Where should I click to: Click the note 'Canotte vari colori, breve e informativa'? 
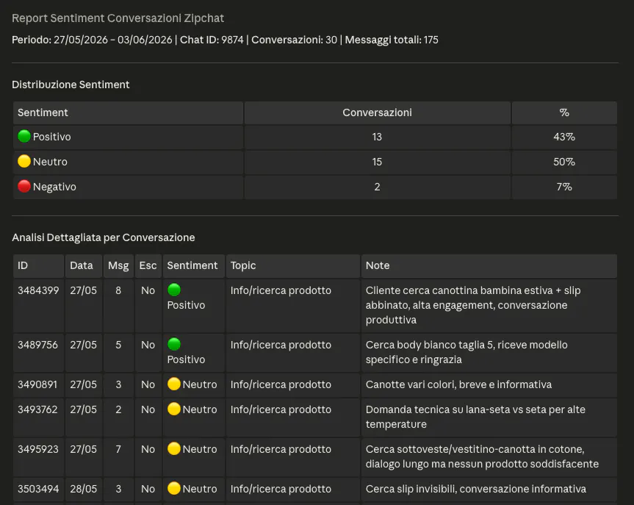click(x=458, y=385)
